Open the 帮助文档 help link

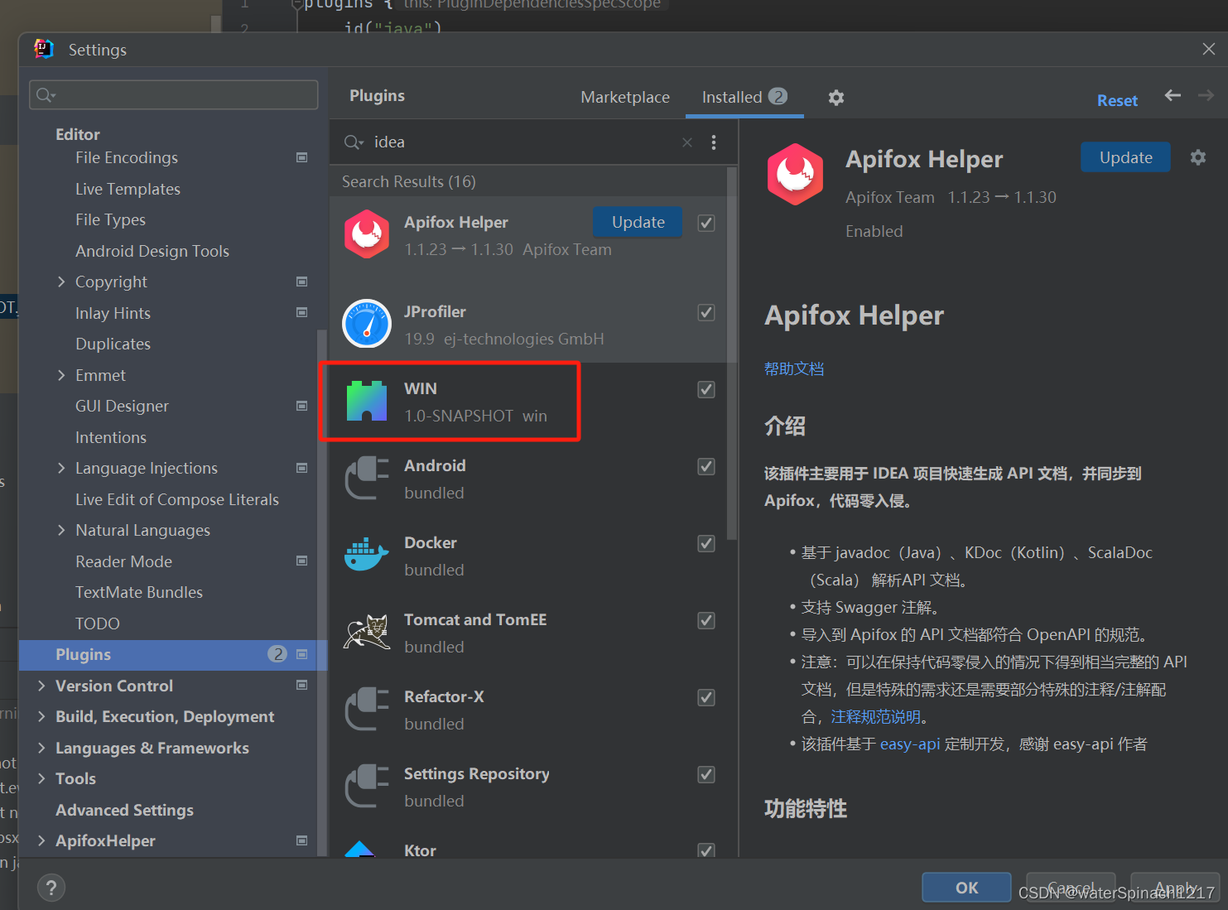pyautogui.click(x=793, y=368)
